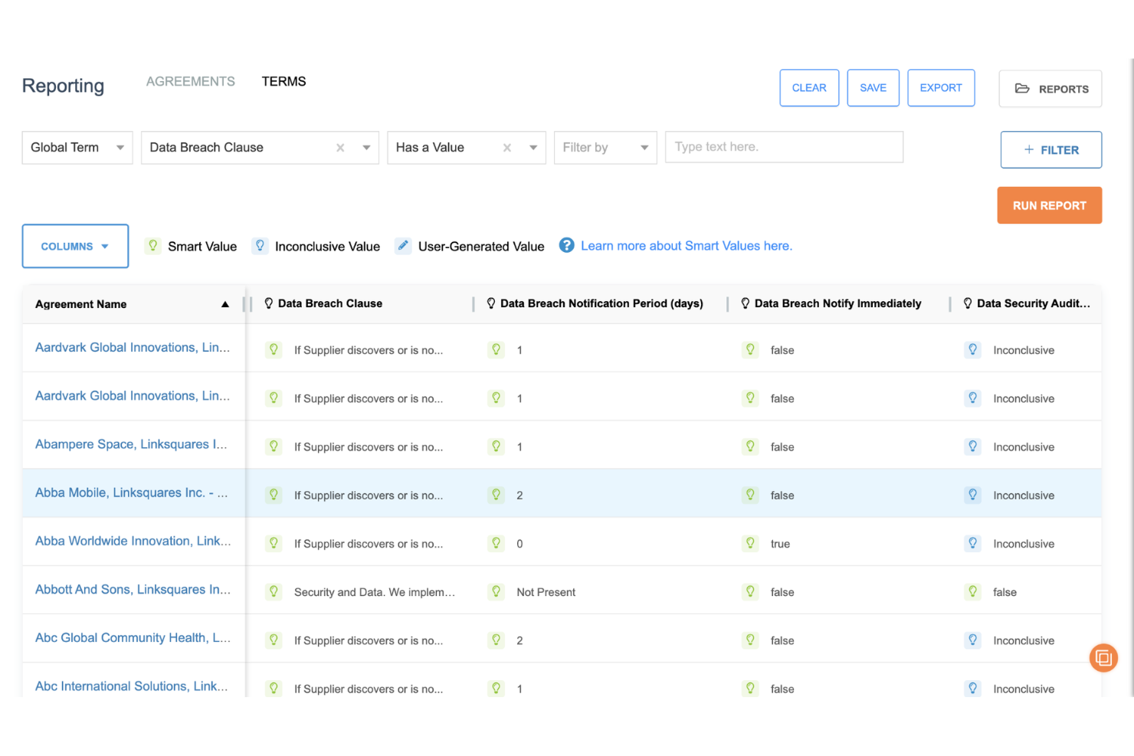The width and height of the screenshot is (1134, 756).
Task: Open Abampere Space, Linksquares agreement link
Action: [x=131, y=444]
